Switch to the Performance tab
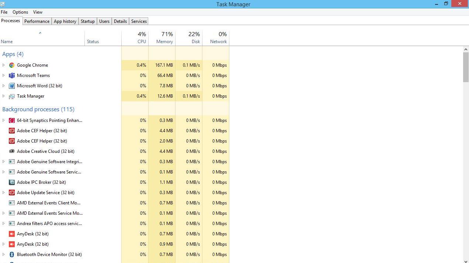The height and width of the screenshot is (263, 469). coord(37,21)
